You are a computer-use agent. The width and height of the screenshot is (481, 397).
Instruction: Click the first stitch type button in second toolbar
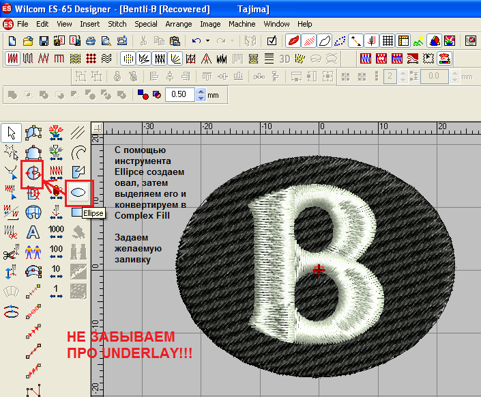[13, 58]
